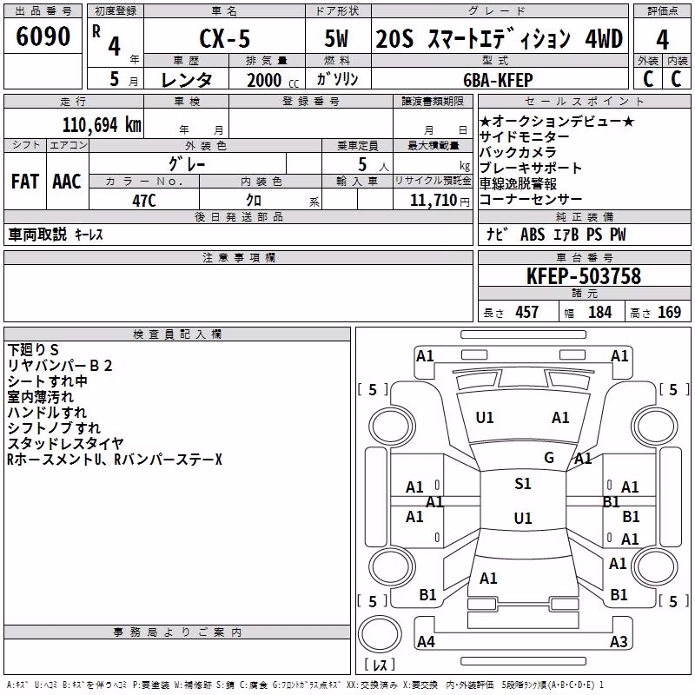Click windshield mark G on car diagram

pyautogui.click(x=549, y=458)
